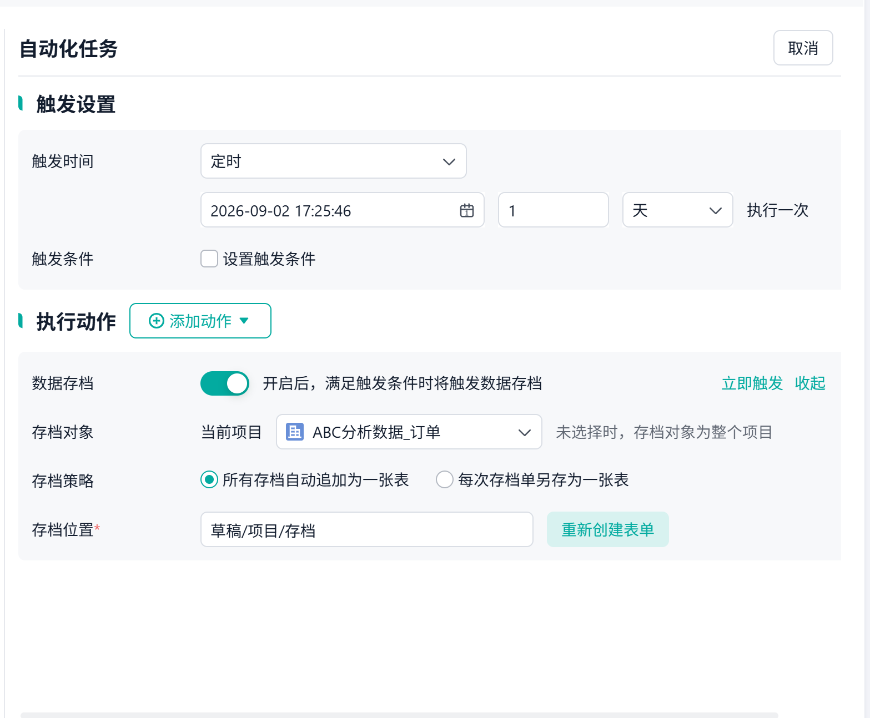
Task: Open the 添加动作 dropdown arrow
Action: 244,321
